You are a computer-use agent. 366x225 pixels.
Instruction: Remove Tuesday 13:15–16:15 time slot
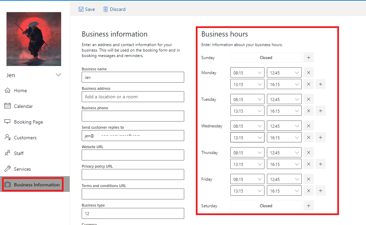click(x=309, y=111)
